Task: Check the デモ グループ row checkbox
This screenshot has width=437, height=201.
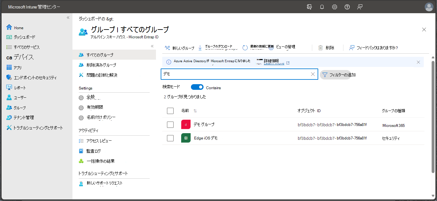Action: (170, 124)
